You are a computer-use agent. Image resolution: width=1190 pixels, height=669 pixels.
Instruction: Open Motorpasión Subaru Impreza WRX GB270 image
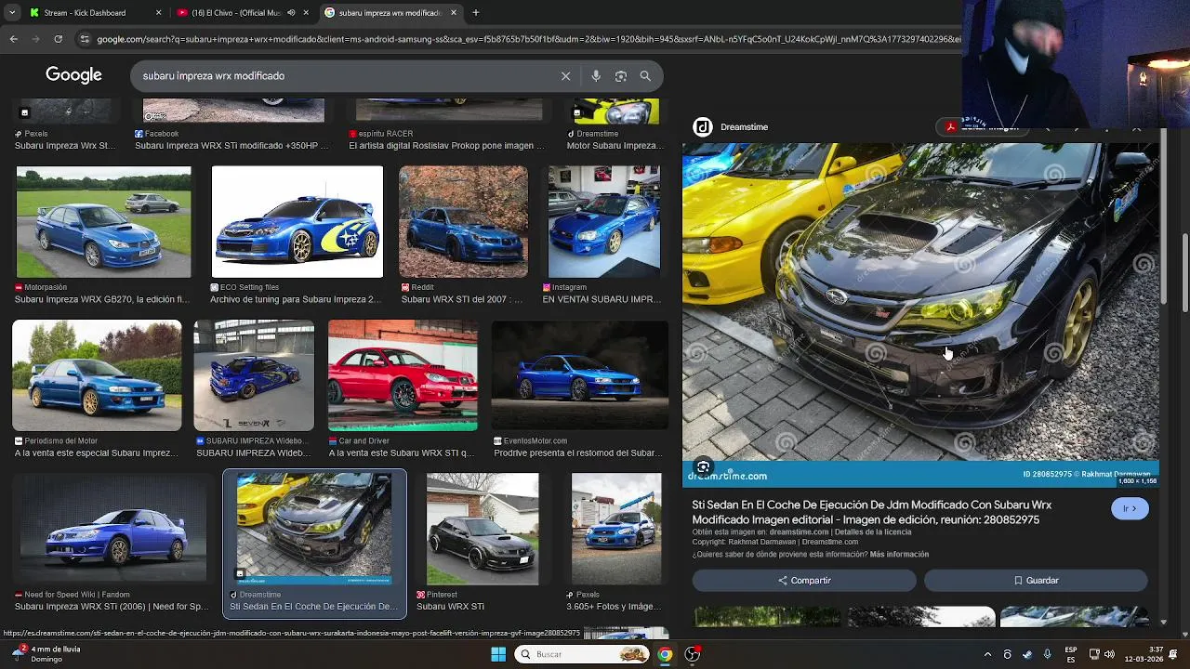click(103, 222)
